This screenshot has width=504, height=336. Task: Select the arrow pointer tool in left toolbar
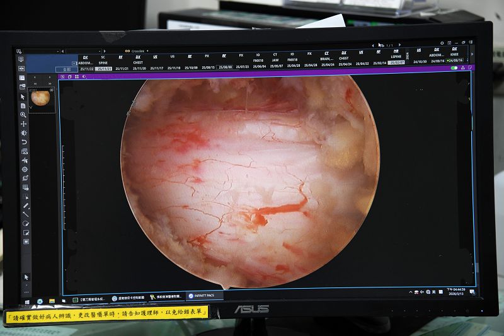click(24, 97)
